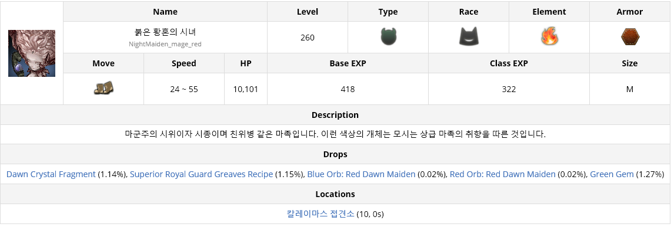
Task: Click the boots Move icon
Action: point(104,89)
